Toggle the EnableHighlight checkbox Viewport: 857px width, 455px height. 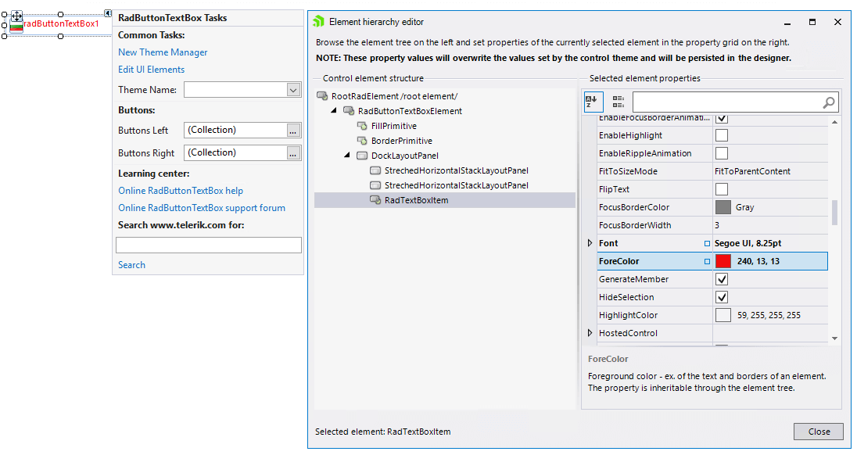[x=722, y=135]
